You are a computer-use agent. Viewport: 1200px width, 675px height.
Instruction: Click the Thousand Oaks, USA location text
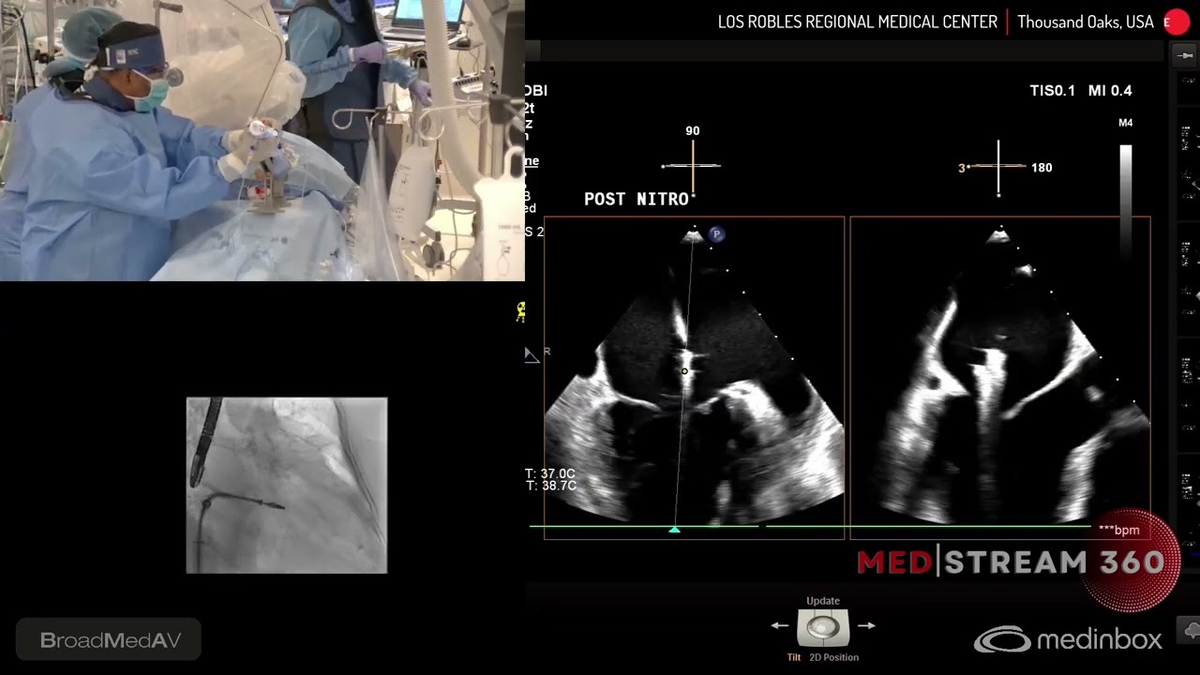[x=1086, y=22]
